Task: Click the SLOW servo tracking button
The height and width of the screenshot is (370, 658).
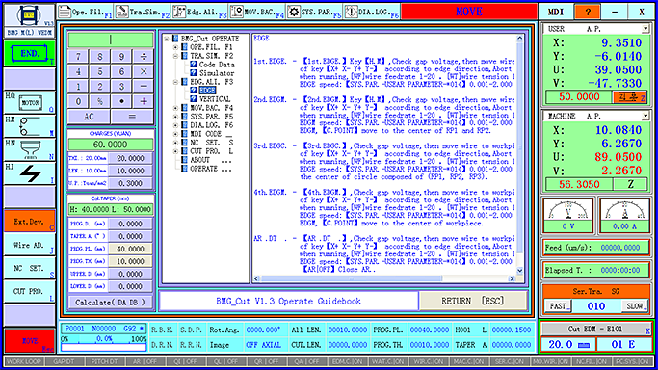Action: [x=635, y=306]
